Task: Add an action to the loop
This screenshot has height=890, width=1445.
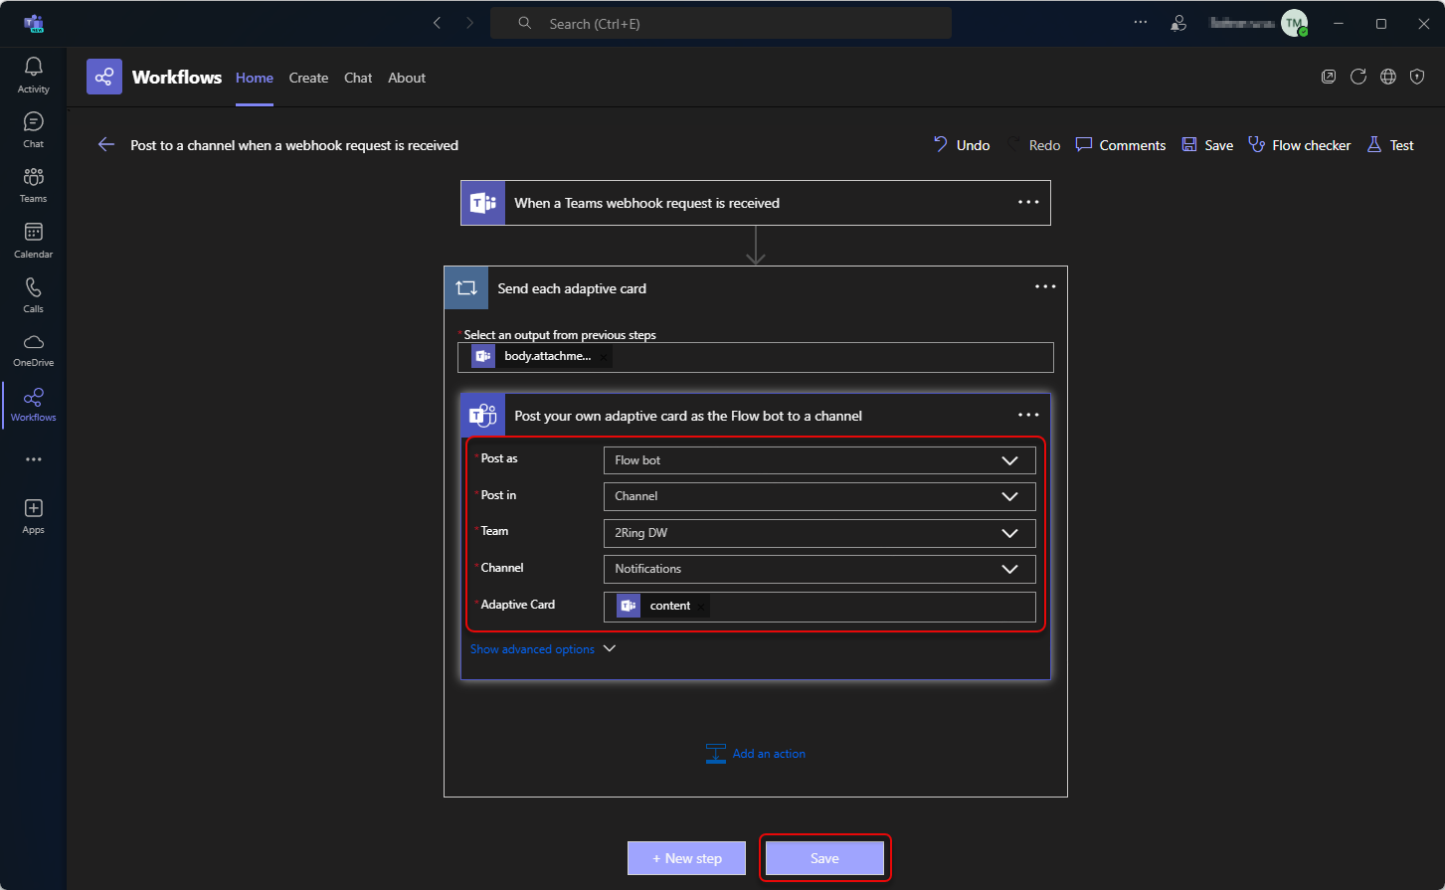Action: tap(756, 753)
